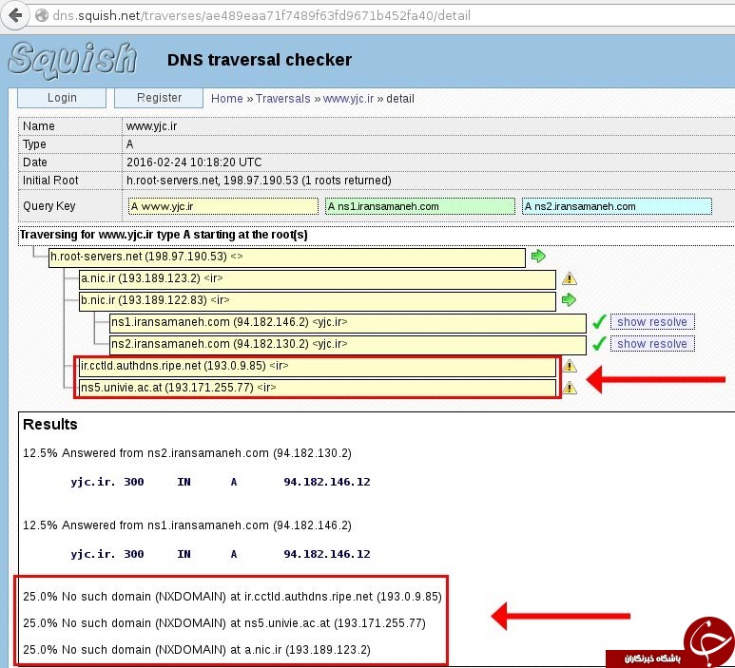Select the green 'A ns1.iransamaneh.com' query key

click(x=420, y=206)
